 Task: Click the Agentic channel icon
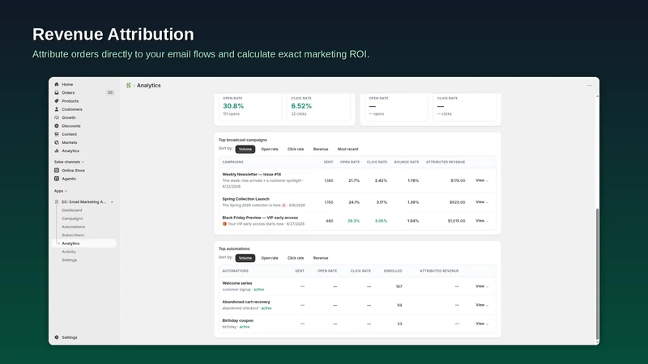click(57, 179)
